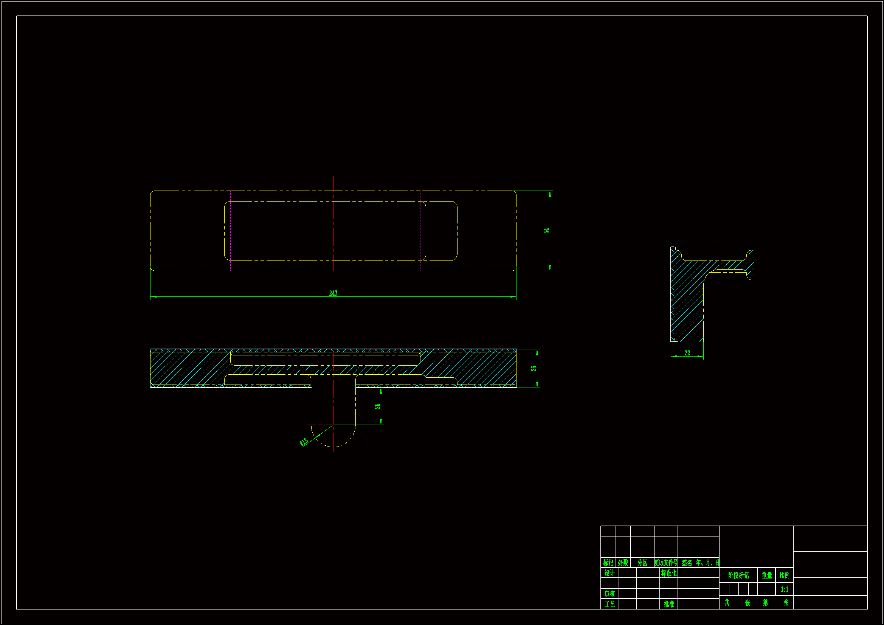Select the 分区 header cell
The image size is (884, 625).
[642, 563]
